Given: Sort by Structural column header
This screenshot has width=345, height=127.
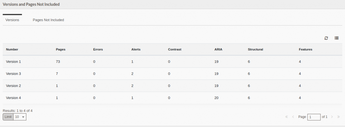Looking at the screenshot, I should [255, 49].
